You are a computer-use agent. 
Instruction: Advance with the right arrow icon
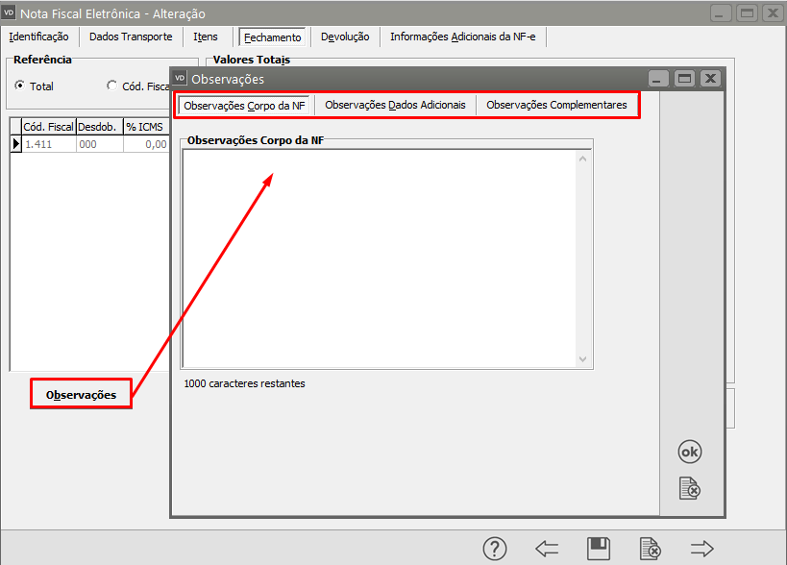(701, 549)
